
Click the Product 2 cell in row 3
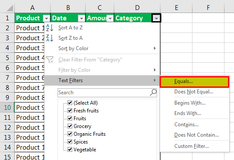pyautogui.click(x=29, y=38)
